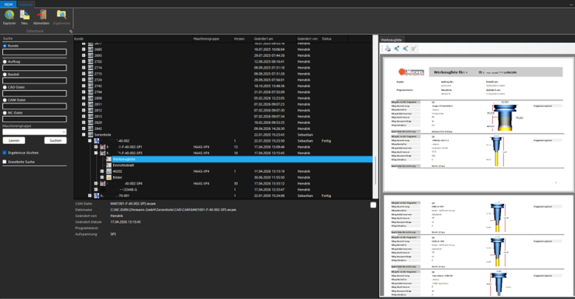Focus the Kunde search input field
575x299 pixels.
(x=34, y=52)
